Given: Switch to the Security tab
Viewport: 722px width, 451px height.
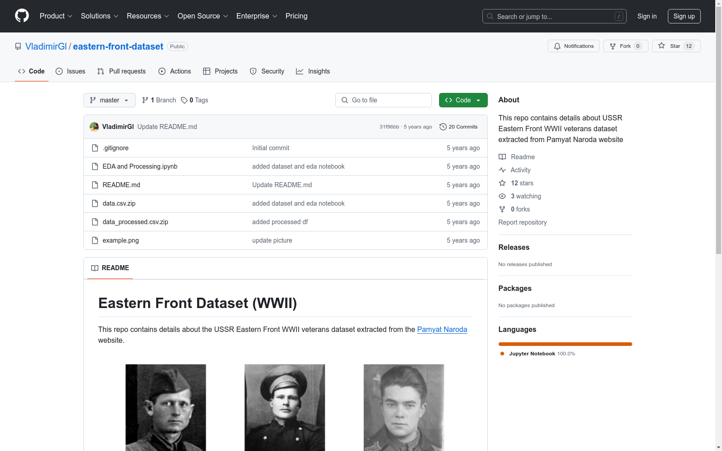Looking at the screenshot, I should 267,71.
